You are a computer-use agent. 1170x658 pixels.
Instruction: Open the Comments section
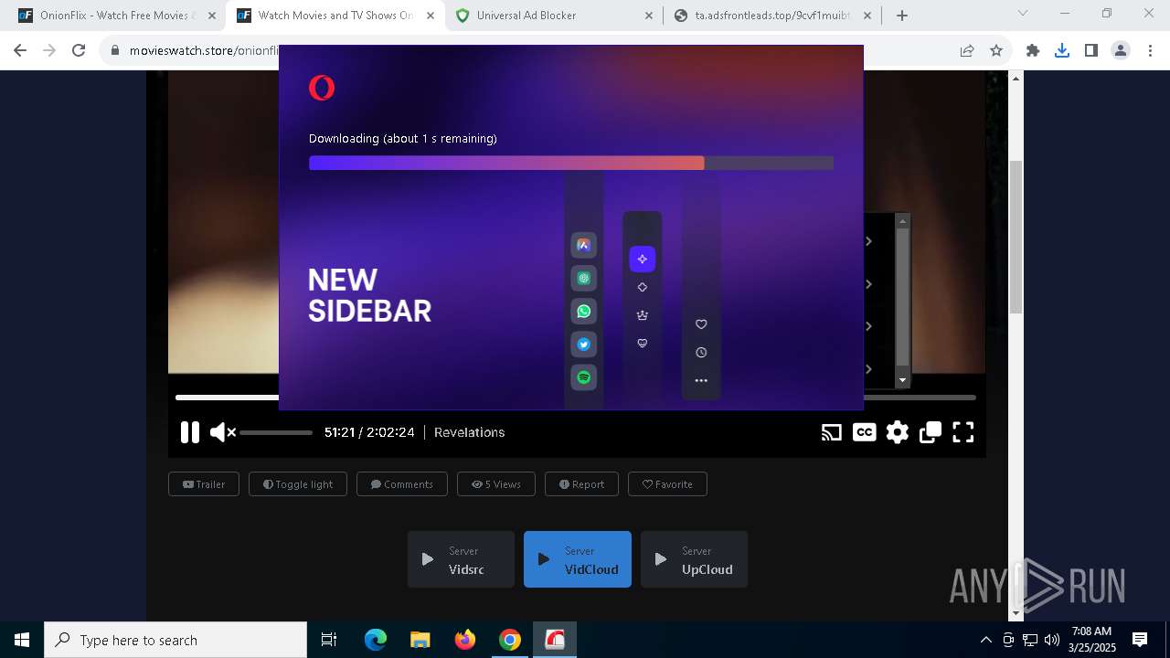402,484
